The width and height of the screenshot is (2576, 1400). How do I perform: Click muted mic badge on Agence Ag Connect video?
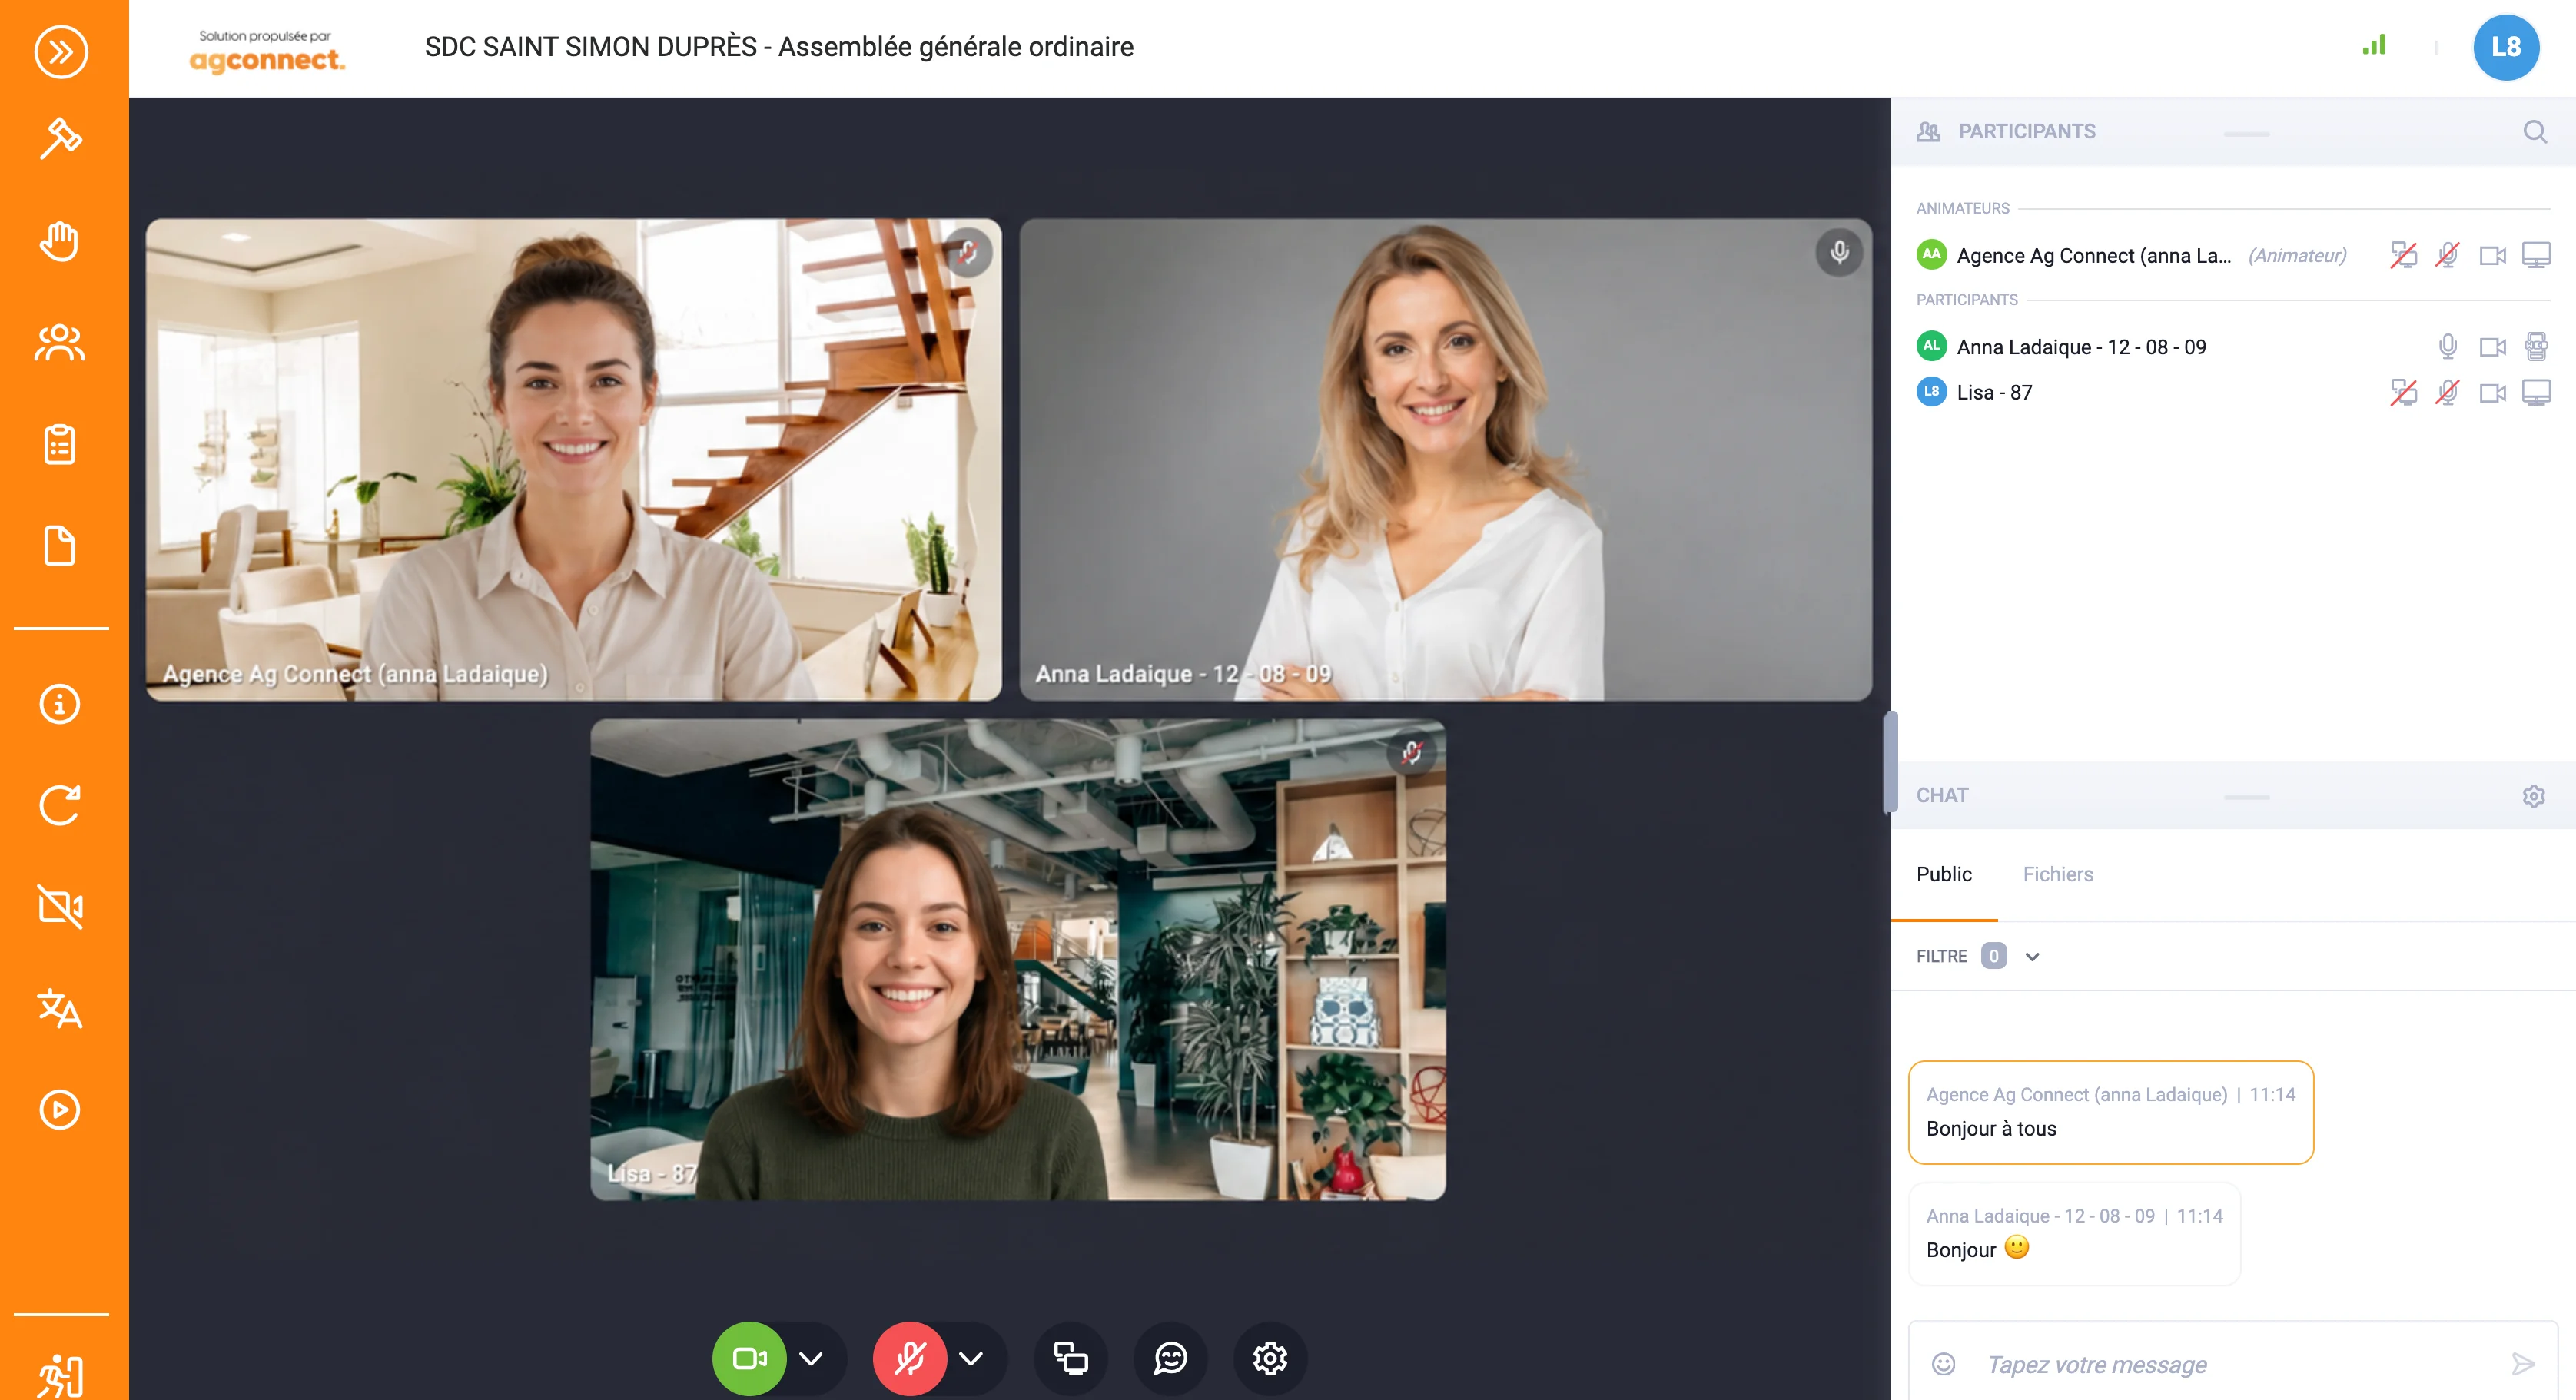[968, 252]
